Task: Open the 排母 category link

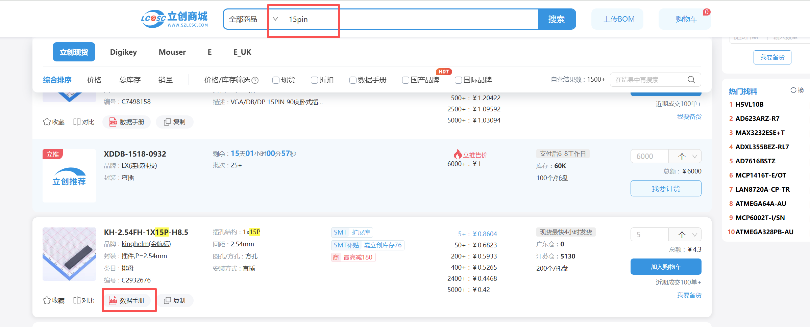Action: click(128, 268)
